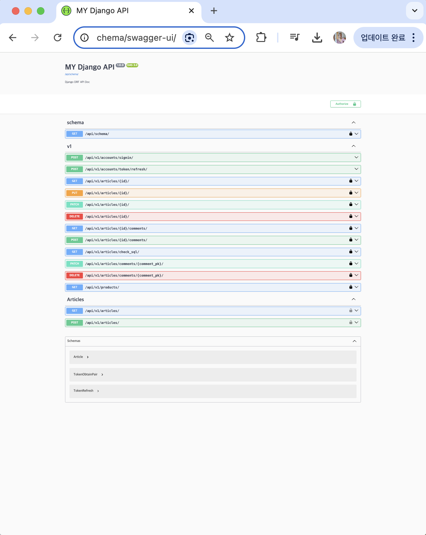Image resolution: width=426 pixels, height=535 pixels.
Task: Expand the POST /api/v1/accounts/signin/ chevron
Action: click(356, 158)
